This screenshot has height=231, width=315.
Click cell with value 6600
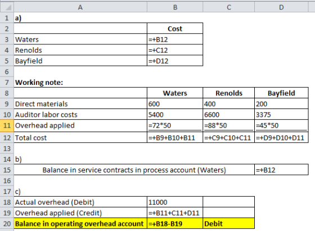[x=229, y=115]
